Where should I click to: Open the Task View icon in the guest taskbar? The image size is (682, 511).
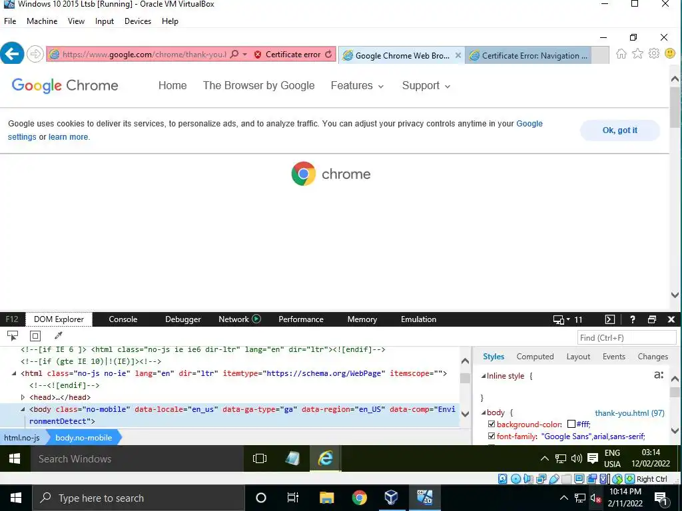point(260,458)
